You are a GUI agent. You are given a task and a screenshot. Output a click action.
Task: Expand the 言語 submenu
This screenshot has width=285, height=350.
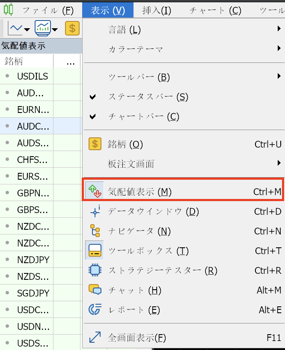125,30
